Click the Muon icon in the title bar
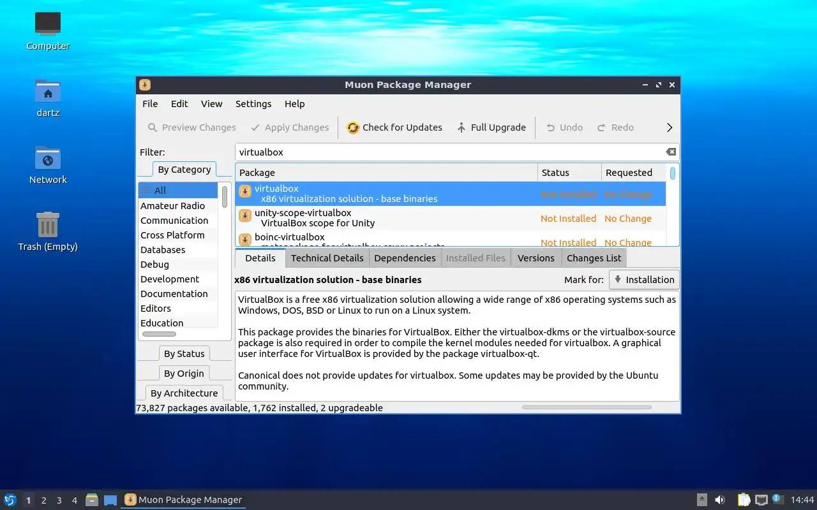Image resolution: width=817 pixels, height=510 pixels. tap(145, 85)
